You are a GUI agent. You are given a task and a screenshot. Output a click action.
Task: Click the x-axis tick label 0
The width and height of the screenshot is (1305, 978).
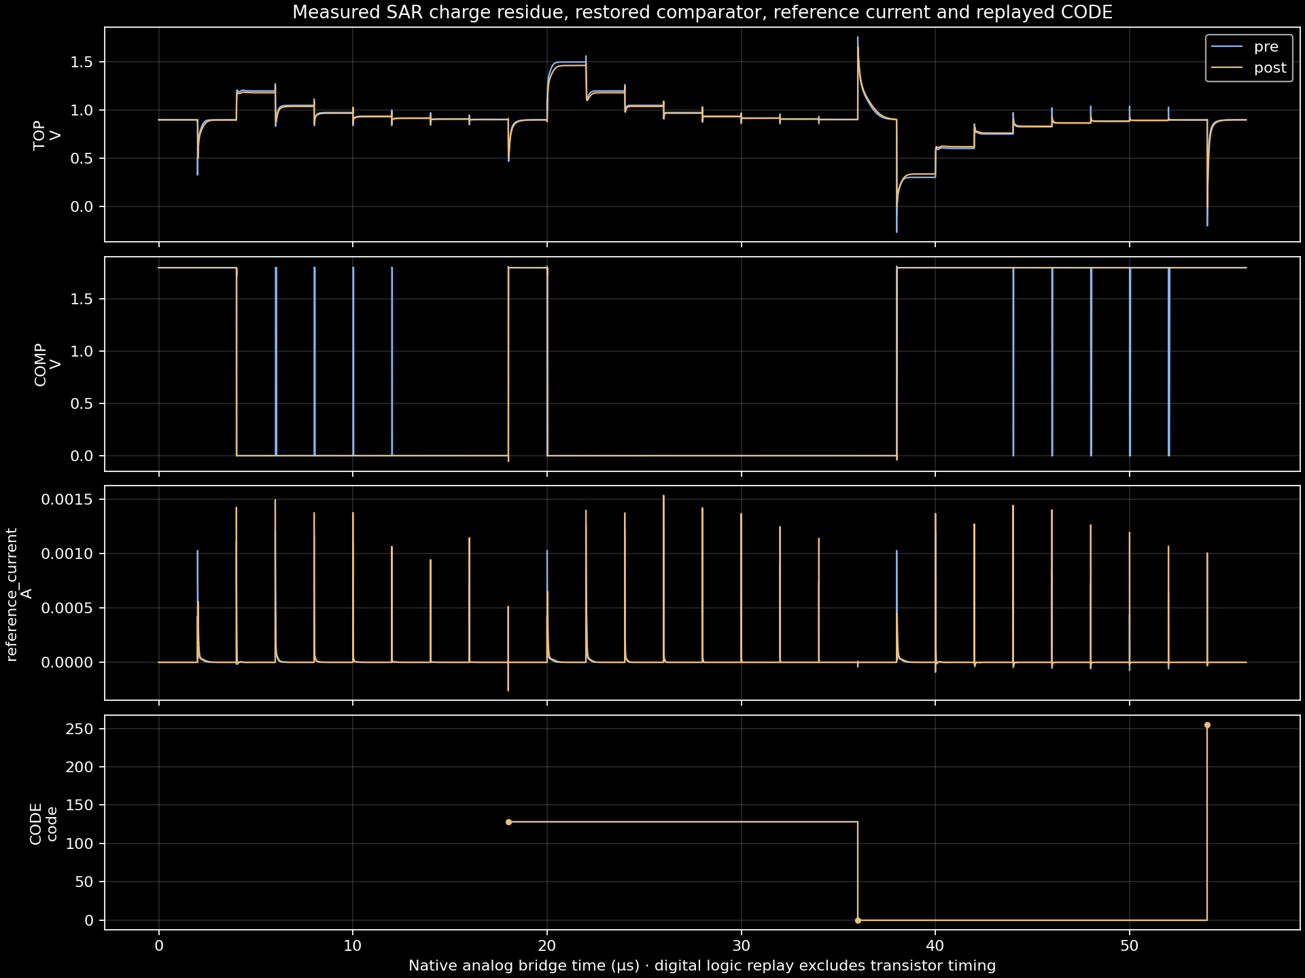159,946
